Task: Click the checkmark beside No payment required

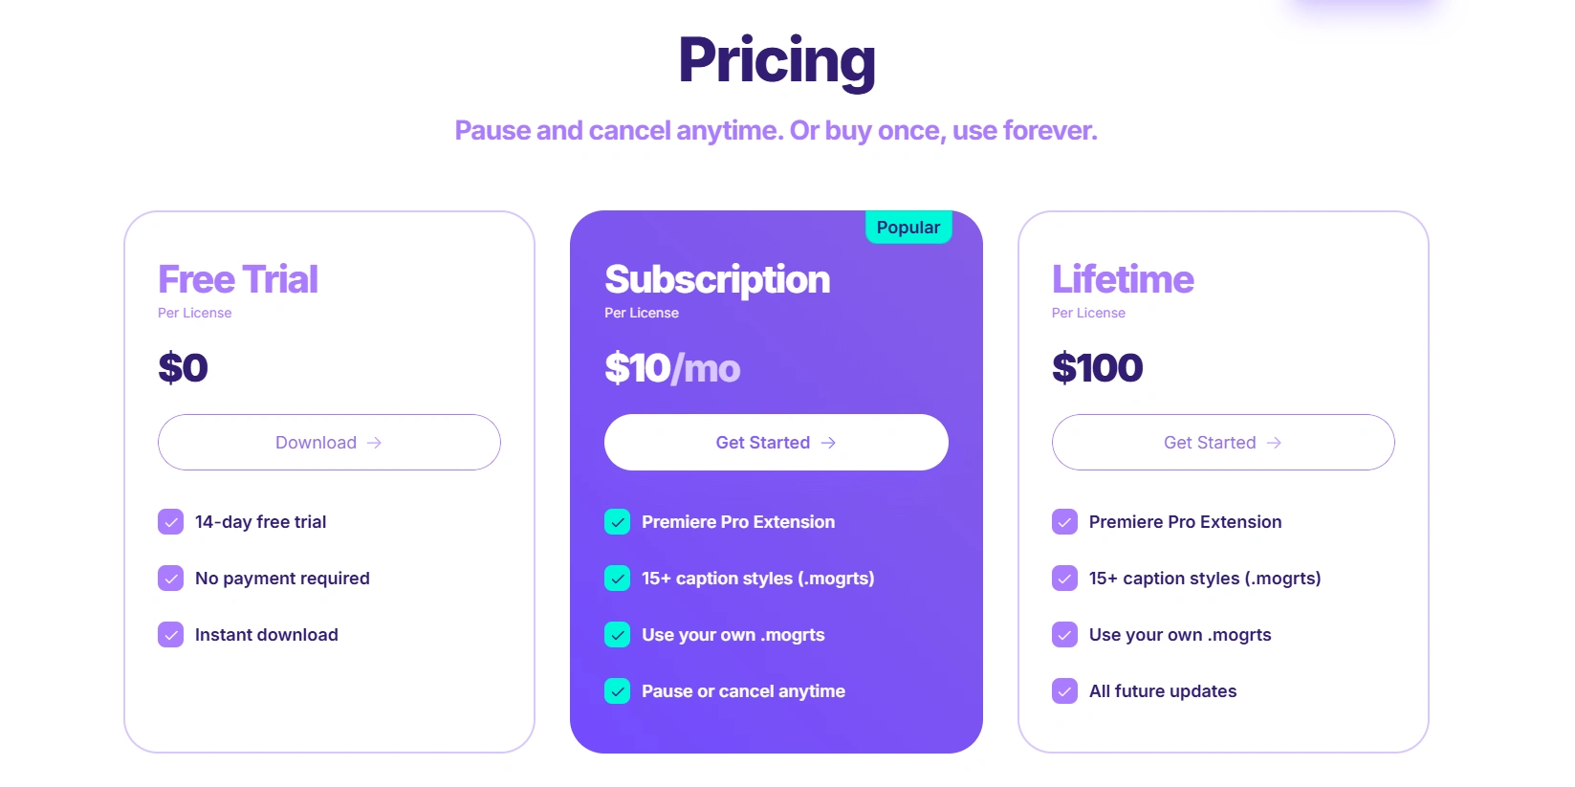Action: point(170,579)
